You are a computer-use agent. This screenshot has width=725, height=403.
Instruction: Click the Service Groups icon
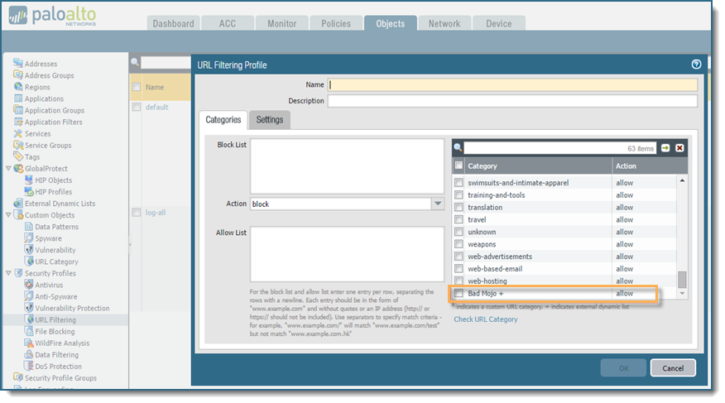(18, 145)
